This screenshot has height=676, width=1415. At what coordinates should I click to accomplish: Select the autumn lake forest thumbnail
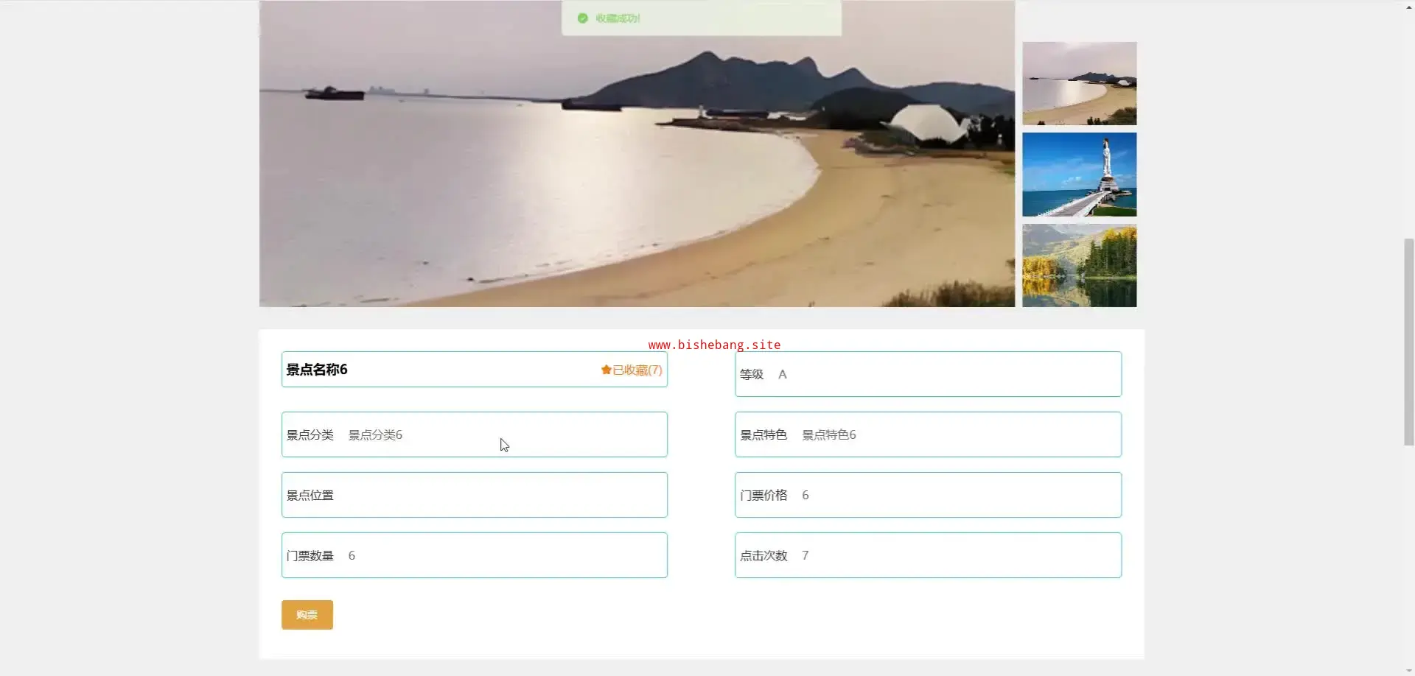point(1079,266)
